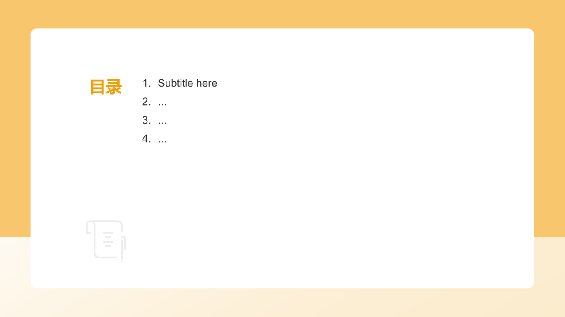Viewport: 565px width, 317px height.
Task: Click the text lines inside scroll icon
Action: pos(108,239)
